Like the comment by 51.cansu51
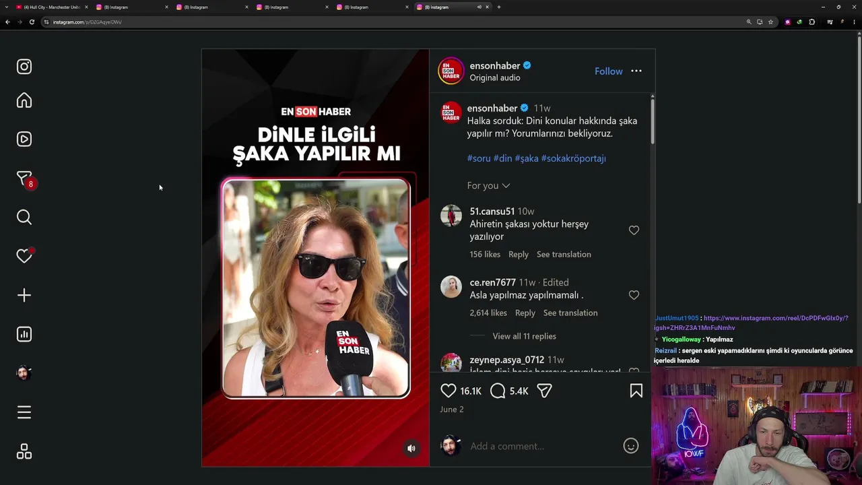The image size is (862, 485). point(634,230)
